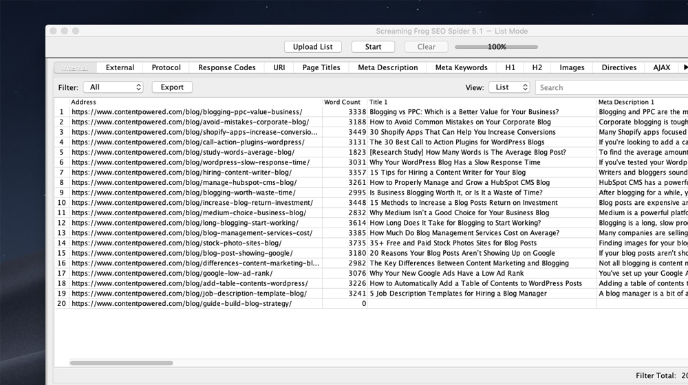Open the Page Titles tab

[321, 67]
